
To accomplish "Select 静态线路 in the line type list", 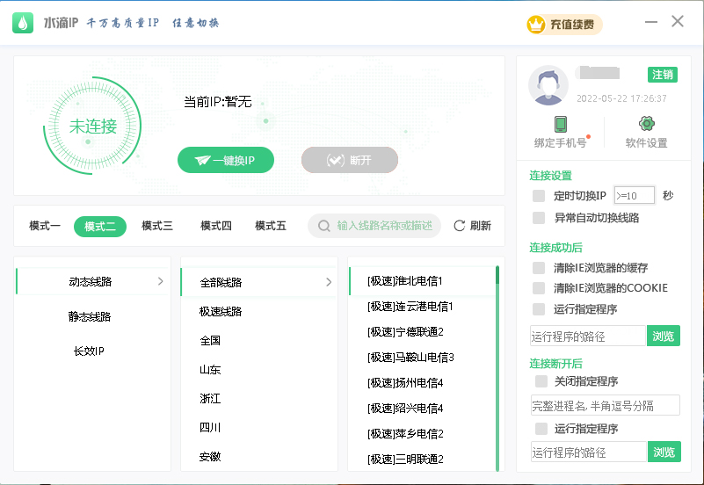I will pyautogui.click(x=90, y=316).
